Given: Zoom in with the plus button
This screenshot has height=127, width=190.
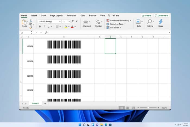Looking at the screenshot, I should 158,108.
